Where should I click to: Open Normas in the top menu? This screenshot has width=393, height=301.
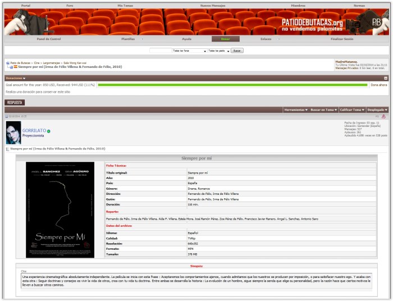click(359, 6)
